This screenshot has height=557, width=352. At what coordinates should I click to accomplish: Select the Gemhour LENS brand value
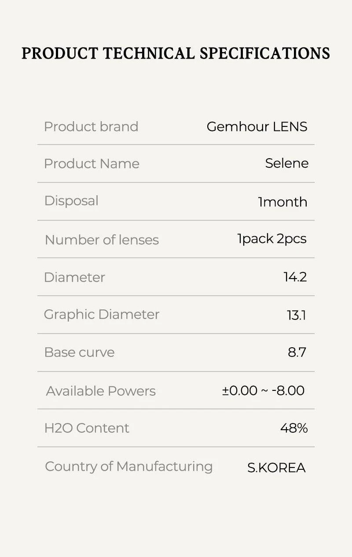tap(257, 126)
